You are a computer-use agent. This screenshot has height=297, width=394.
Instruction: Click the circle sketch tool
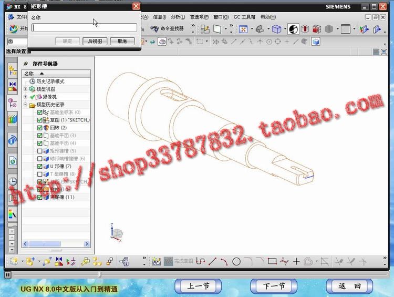point(236,262)
